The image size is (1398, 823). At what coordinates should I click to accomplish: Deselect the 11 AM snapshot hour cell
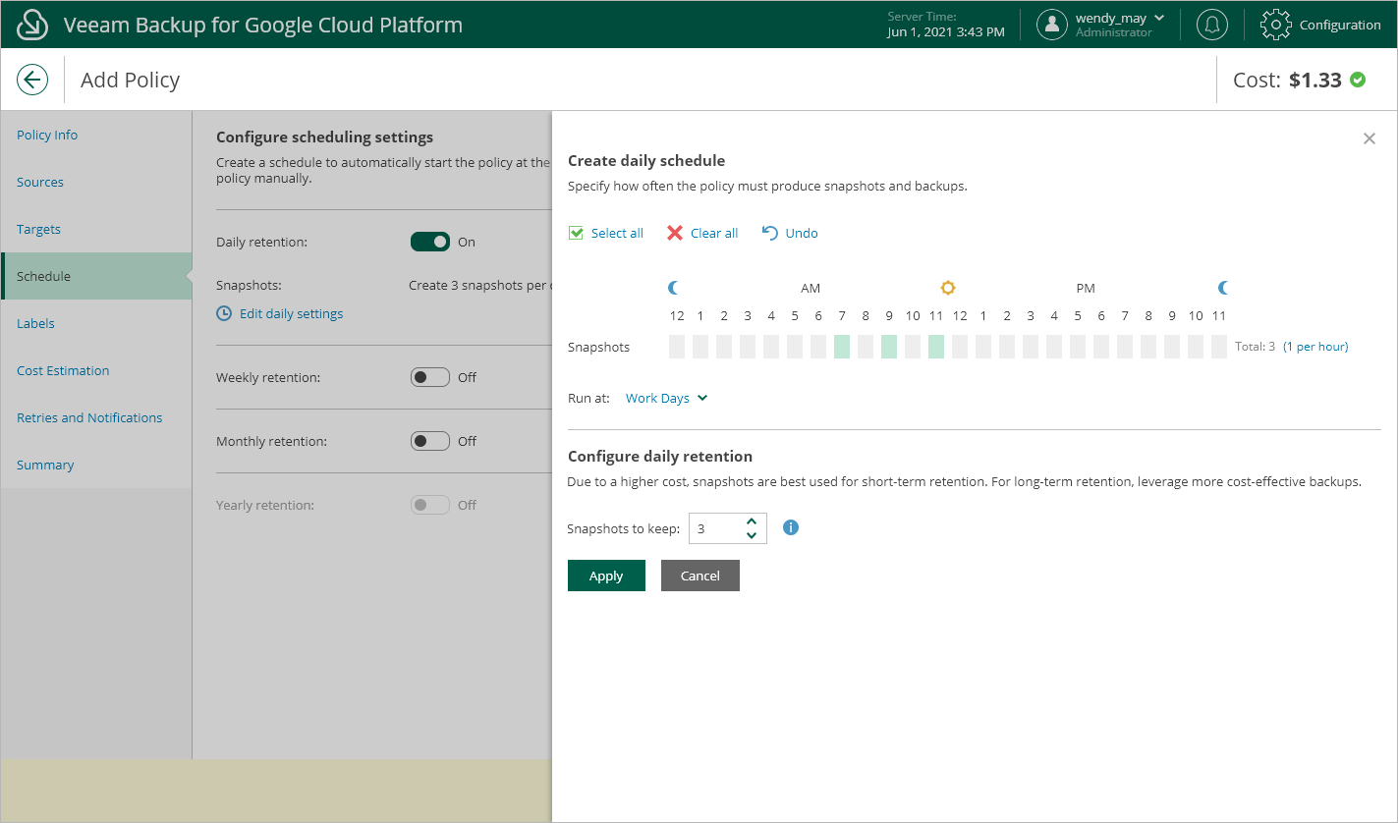(936, 347)
